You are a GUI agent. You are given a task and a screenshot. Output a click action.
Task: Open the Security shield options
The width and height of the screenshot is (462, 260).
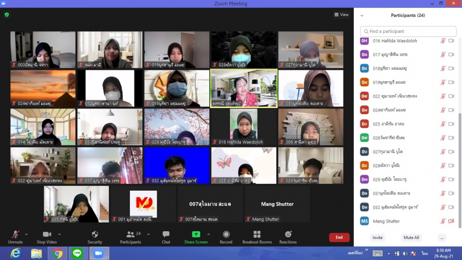tap(94, 236)
